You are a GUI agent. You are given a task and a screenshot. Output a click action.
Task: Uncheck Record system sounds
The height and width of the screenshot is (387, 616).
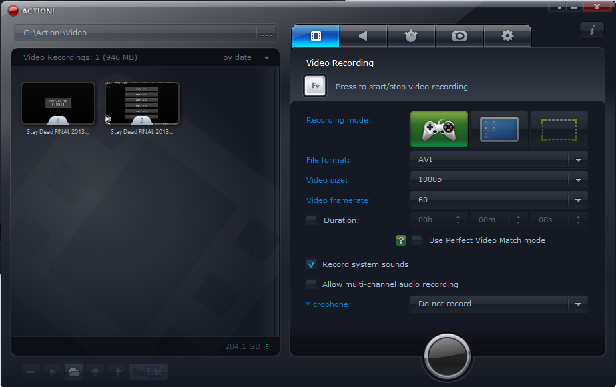pos(312,264)
